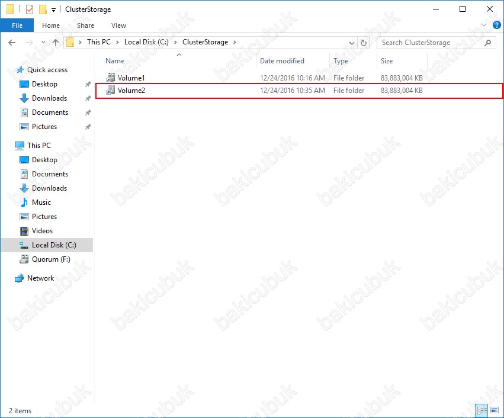Viewport: 504px width, 418px height.
Task: Go back with the Back arrow
Action: pos(12,43)
